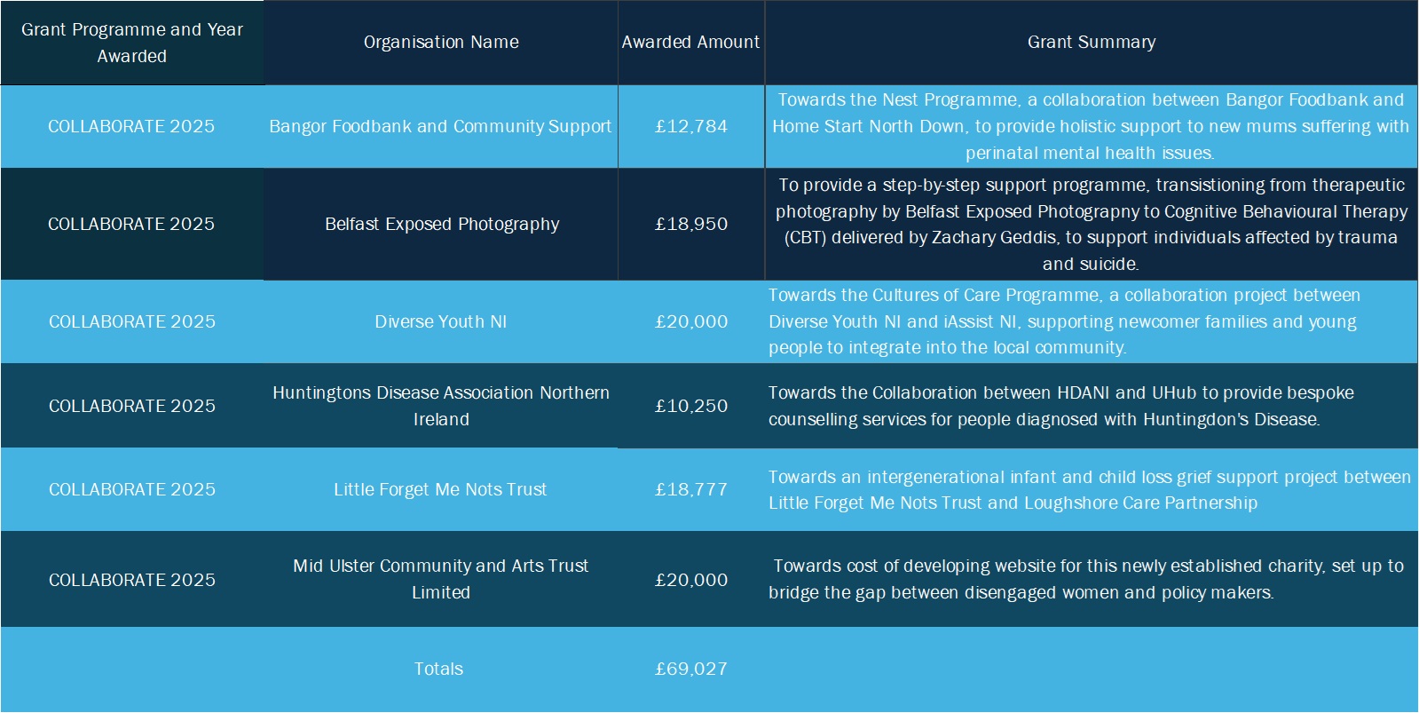
Task: Select the £18,950 amount cell
Action: tap(690, 224)
